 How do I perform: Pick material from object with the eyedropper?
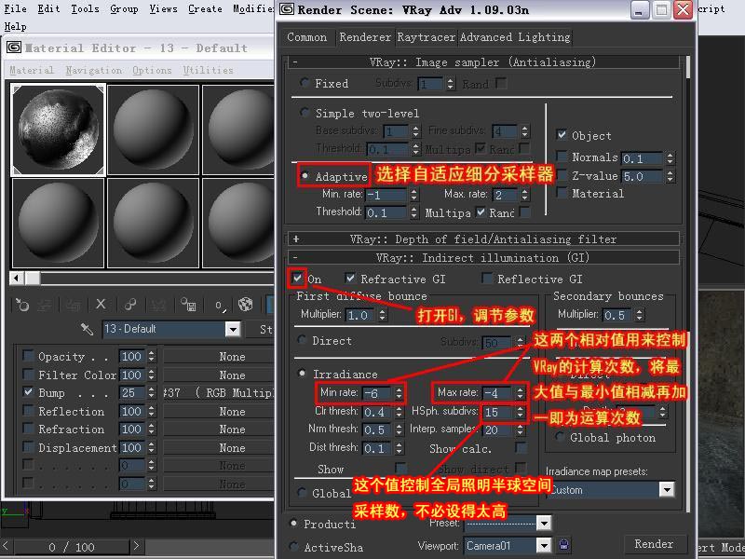(x=87, y=329)
